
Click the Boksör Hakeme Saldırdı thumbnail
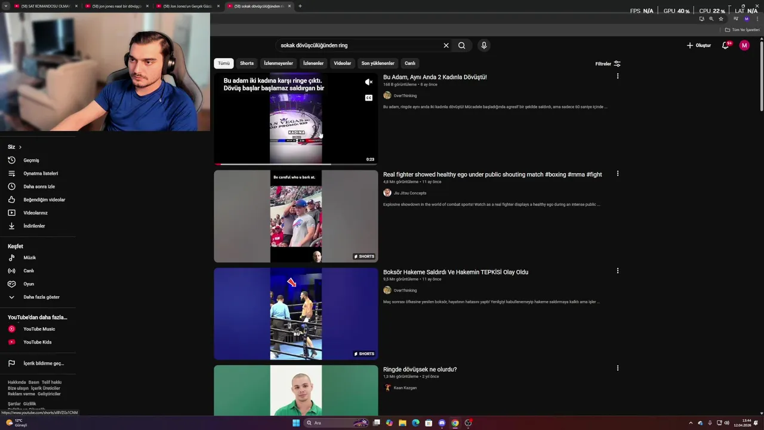(x=296, y=314)
